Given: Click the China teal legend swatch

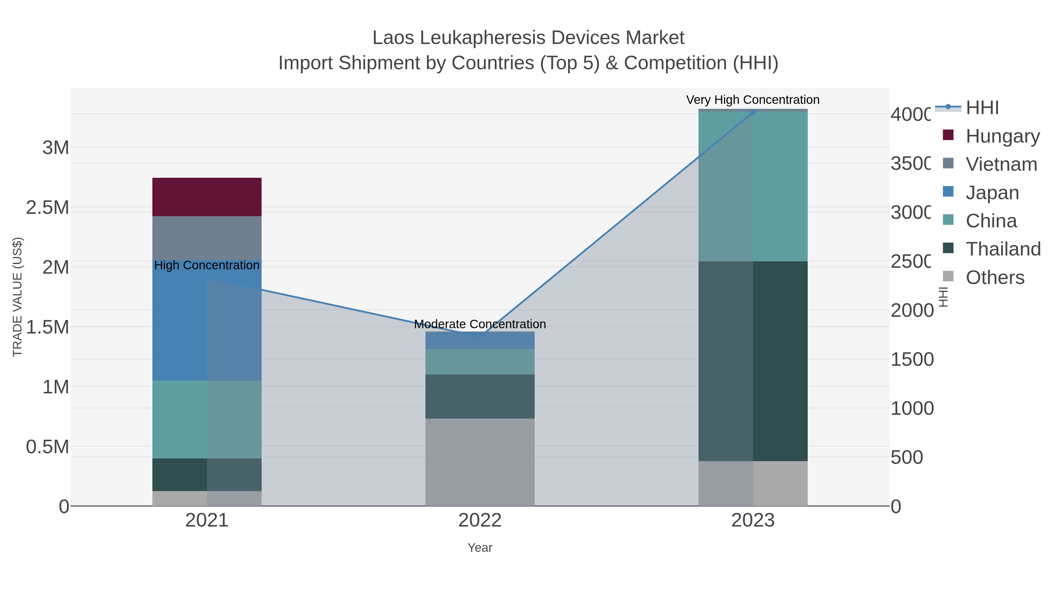Looking at the screenshot, I should [x=948, y=220].
